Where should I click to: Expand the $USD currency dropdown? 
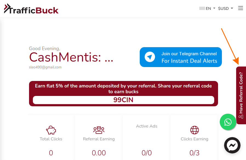click(x=225, y=8)
